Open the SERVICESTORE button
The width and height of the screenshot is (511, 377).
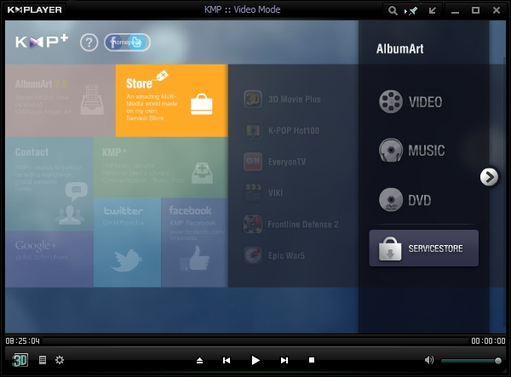[423, 248]
